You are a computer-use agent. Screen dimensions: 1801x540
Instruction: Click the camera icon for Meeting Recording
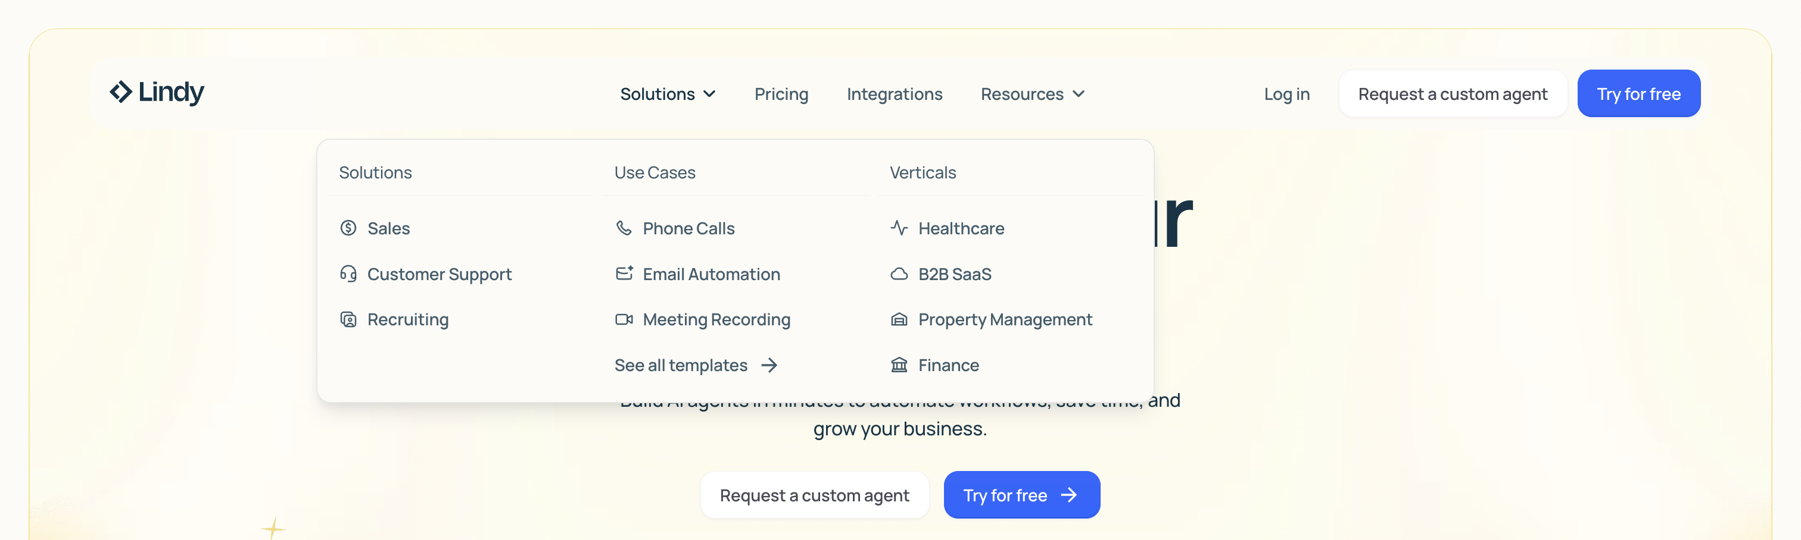[x=624, y=319]
